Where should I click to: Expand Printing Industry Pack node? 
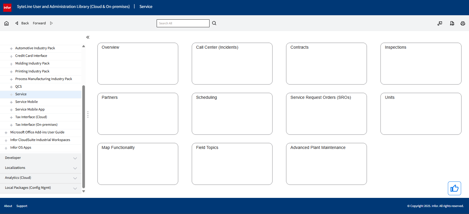11,72
